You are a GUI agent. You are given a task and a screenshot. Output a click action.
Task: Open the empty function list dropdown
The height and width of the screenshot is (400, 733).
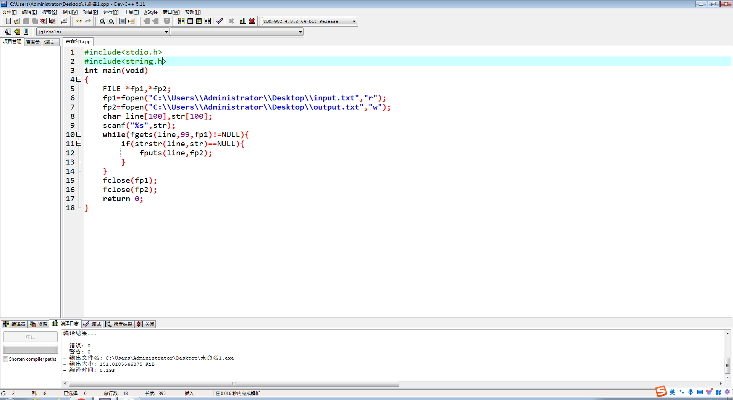(x=237, y=32)
